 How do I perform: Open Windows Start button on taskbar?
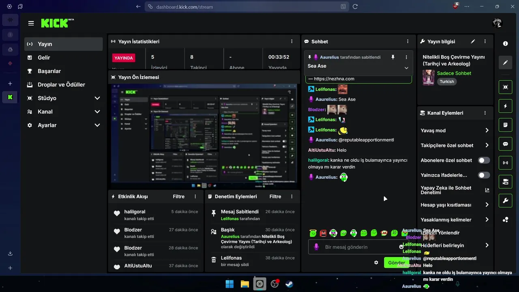coord(229,284)
